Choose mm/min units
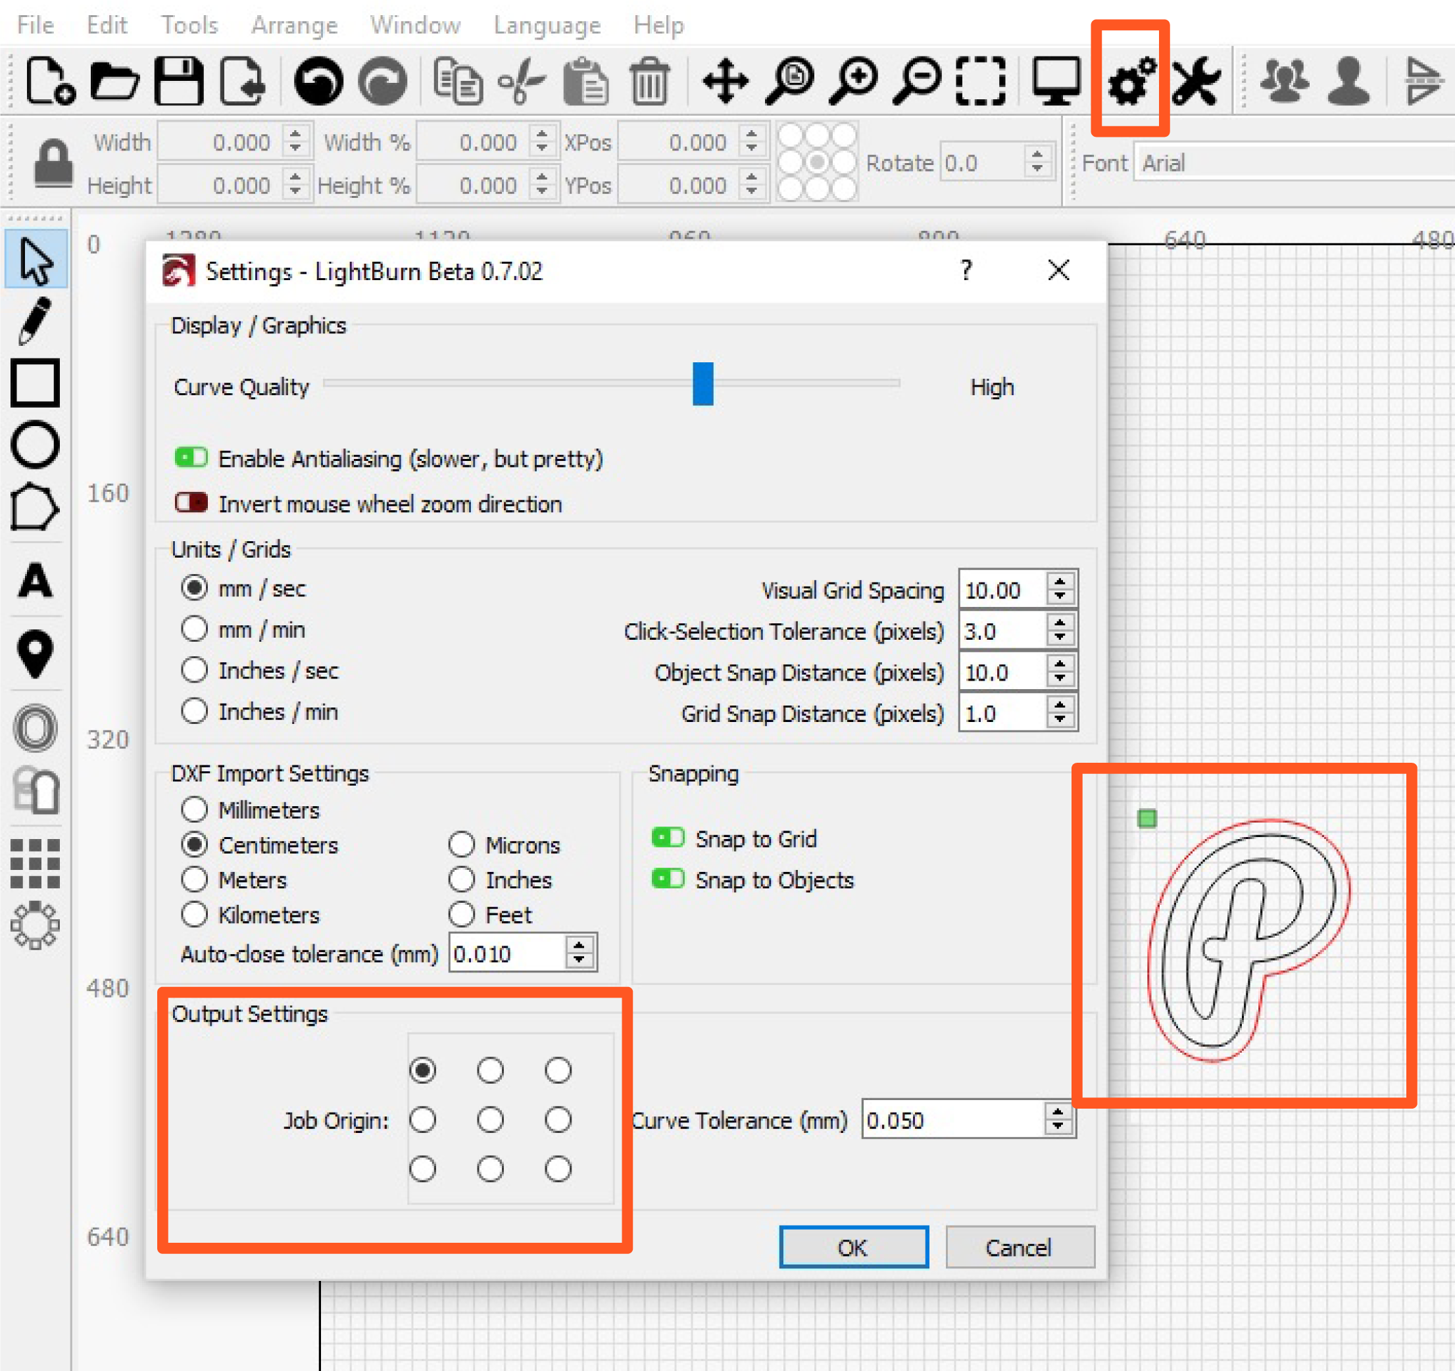The width and height of the screenshot is (1455, 1371). click(x=194, y=629)
